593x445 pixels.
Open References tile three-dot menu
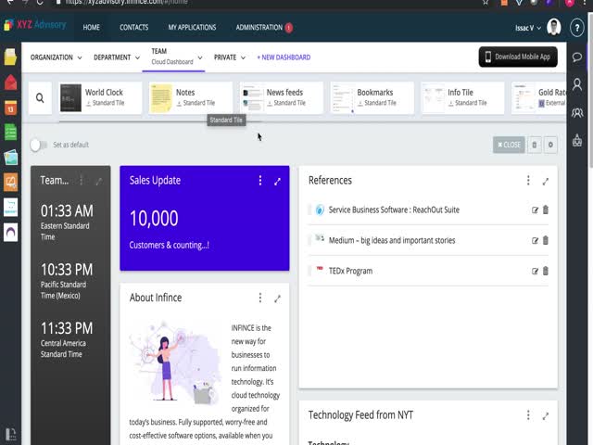click(x=528, y=181)
